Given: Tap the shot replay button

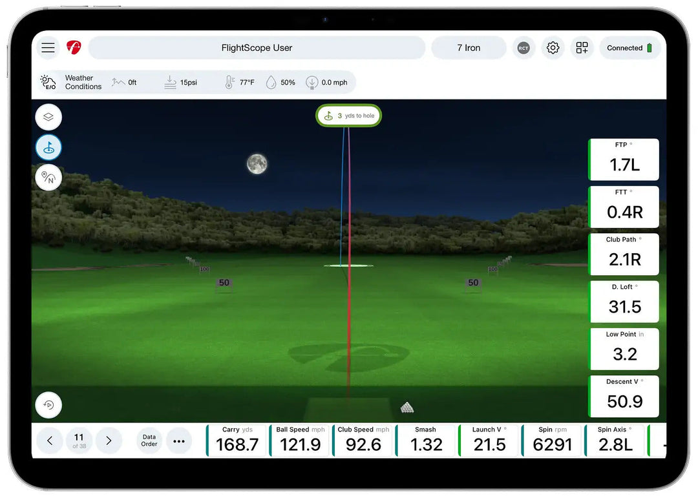Looking at the screenshot, I should pyautogui.click(x=48, y=405).
